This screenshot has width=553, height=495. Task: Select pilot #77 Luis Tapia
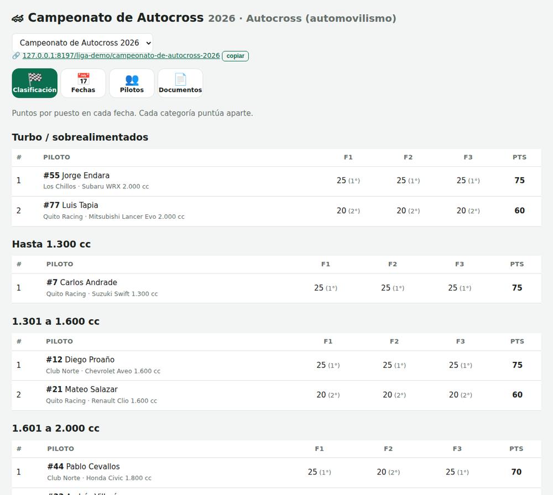[x=71, y=205]
